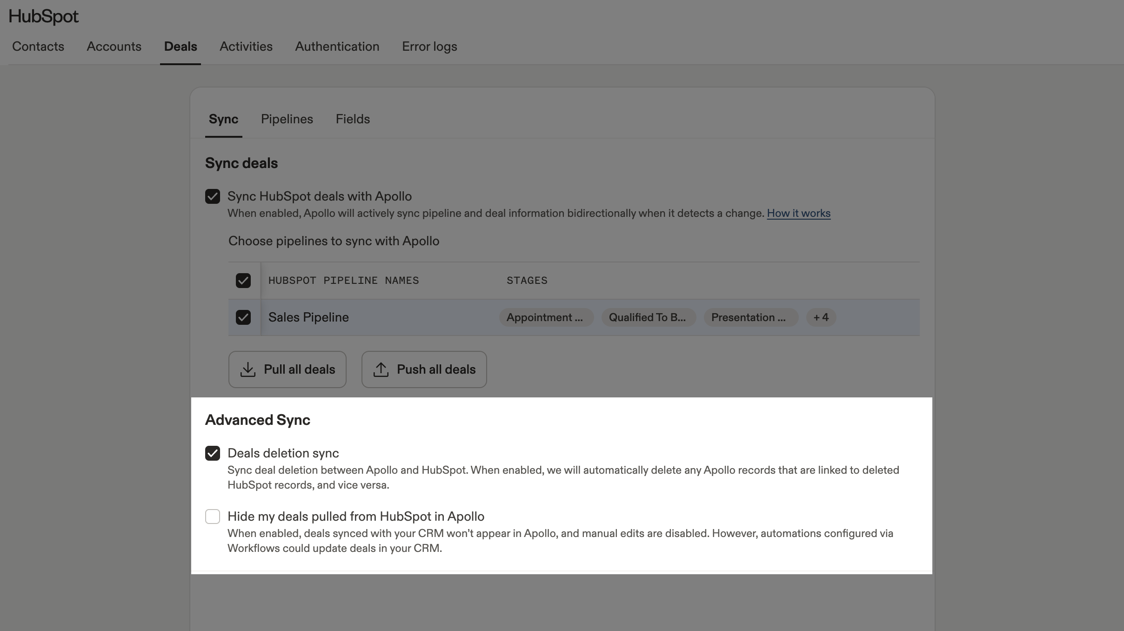Image resolution: width=1124 pixels, height=631 pixels.
Task: Switch to the Accounts tab
Action: (x=114, y=47)
